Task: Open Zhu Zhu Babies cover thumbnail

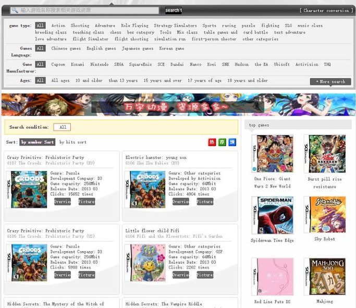Action: (x=145, y=190)
